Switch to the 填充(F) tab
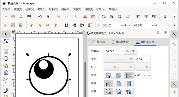The image size is (179, 97). (99, 42)
